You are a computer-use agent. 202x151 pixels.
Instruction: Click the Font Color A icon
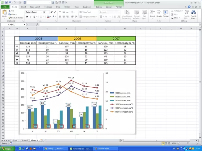53,17
